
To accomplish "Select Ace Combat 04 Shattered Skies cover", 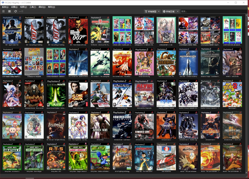I will (x=78, y=62).
